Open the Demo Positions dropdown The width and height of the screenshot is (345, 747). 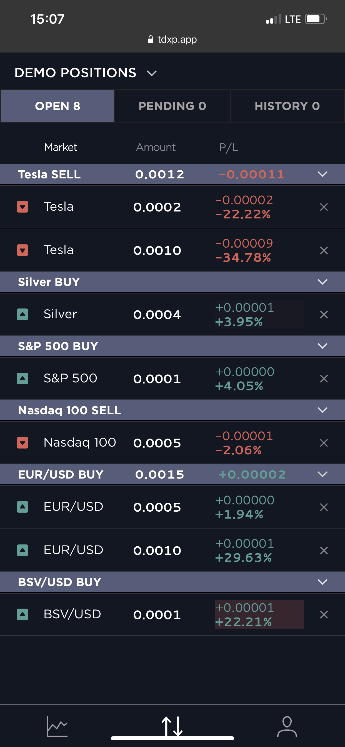tap(151, 73)
